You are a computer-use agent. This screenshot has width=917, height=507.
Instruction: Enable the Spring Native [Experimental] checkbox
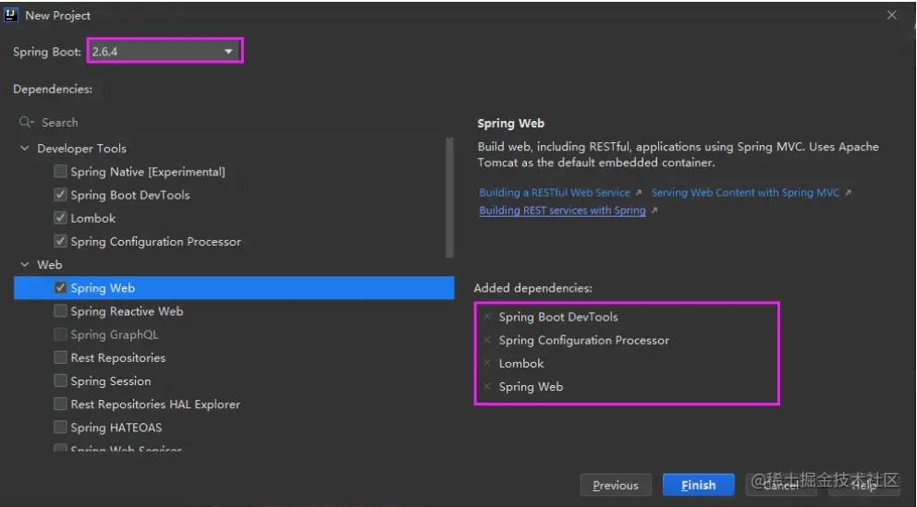(60, 171)
